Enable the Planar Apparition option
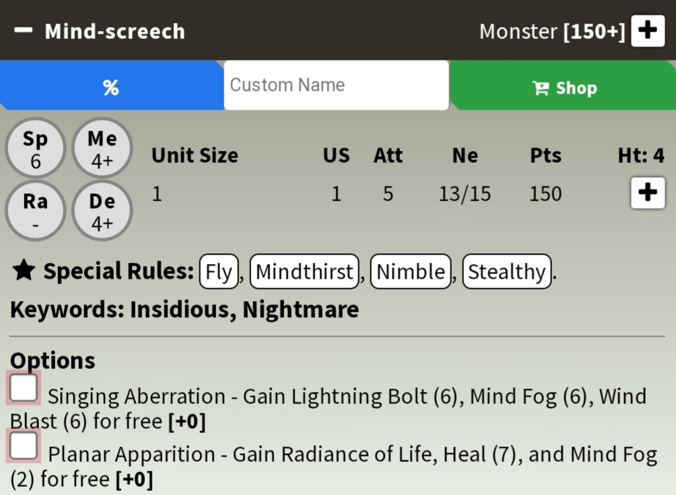The image size is (676, 495). click(24, 445)
